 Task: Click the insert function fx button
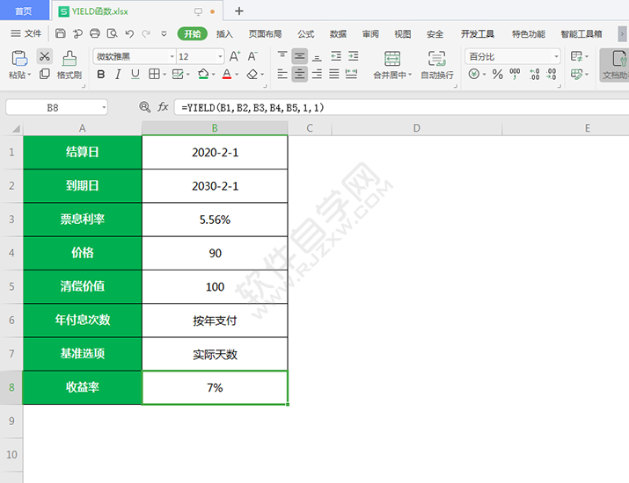click(x=163, y=107)
